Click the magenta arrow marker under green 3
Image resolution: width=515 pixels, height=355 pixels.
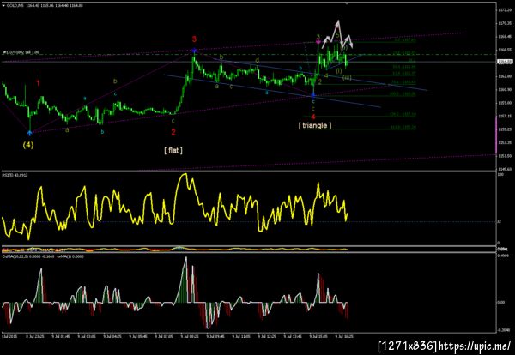pos(318,42)
